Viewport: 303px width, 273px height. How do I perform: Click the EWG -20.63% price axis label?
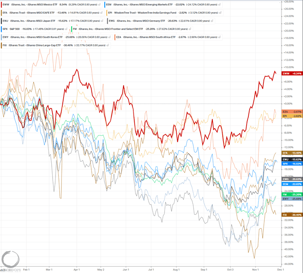(x=292, y=179)
